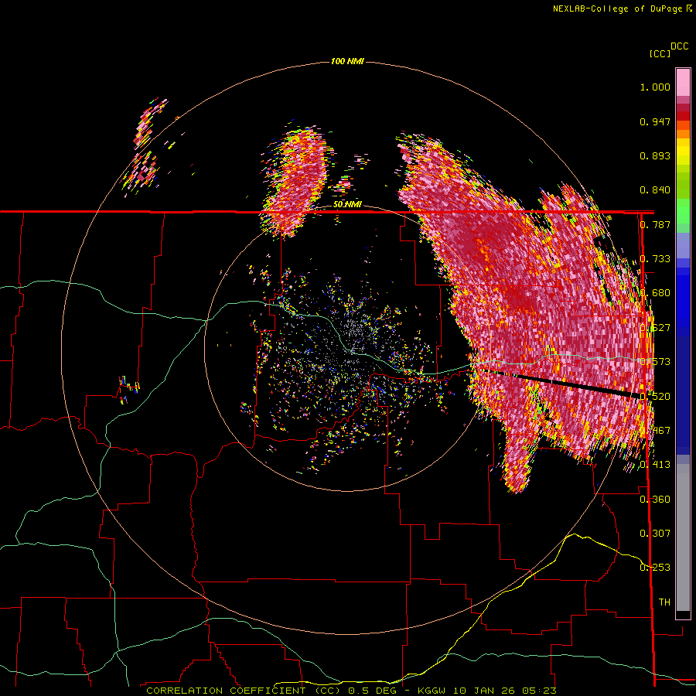Click the green segment of the color bar
Image resolution: width=696 pixels, height=696 pixels.
point(683,215)
